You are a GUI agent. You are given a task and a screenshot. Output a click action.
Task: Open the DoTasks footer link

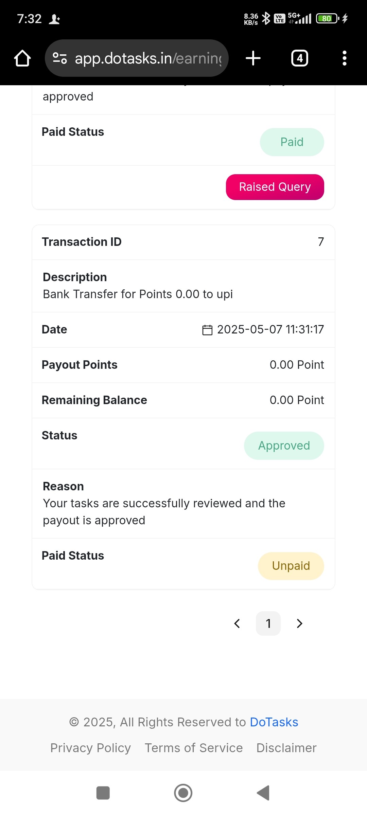tap(274, 722)
